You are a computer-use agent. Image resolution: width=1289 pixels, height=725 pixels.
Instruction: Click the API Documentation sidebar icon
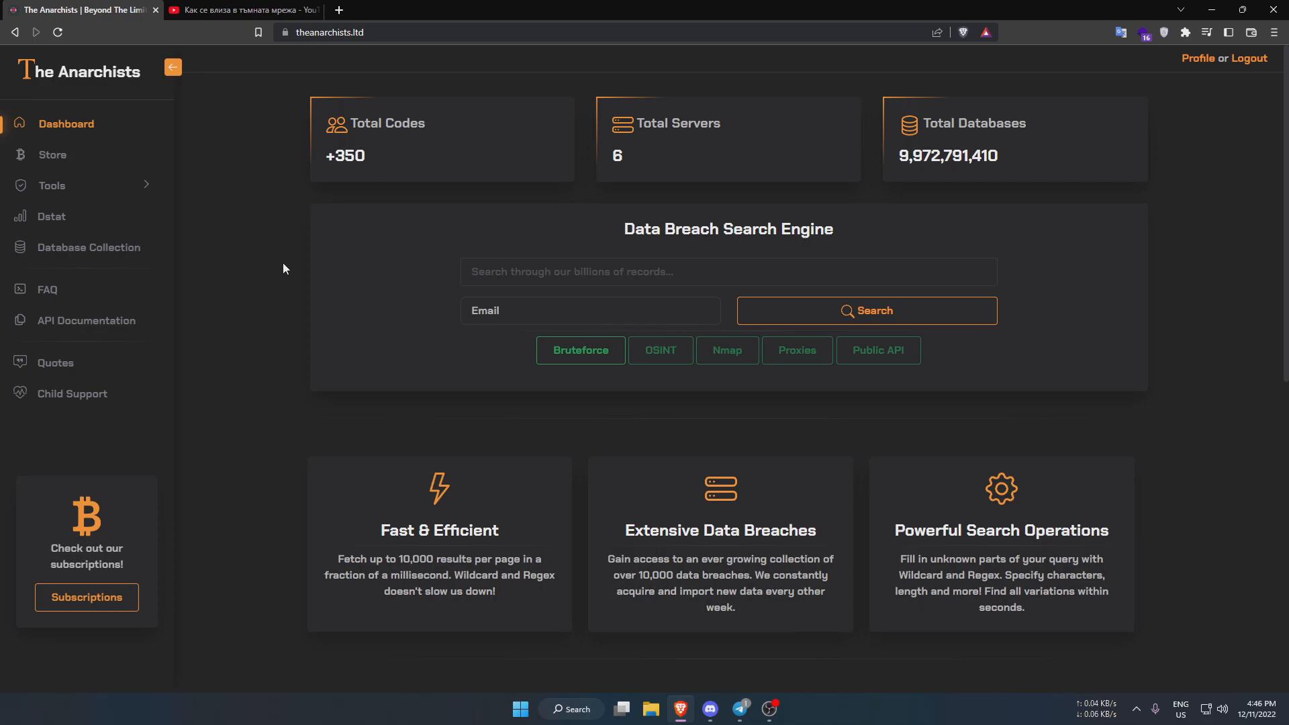20,320
